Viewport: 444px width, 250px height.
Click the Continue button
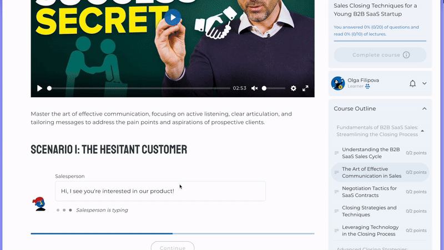[173, 247]
